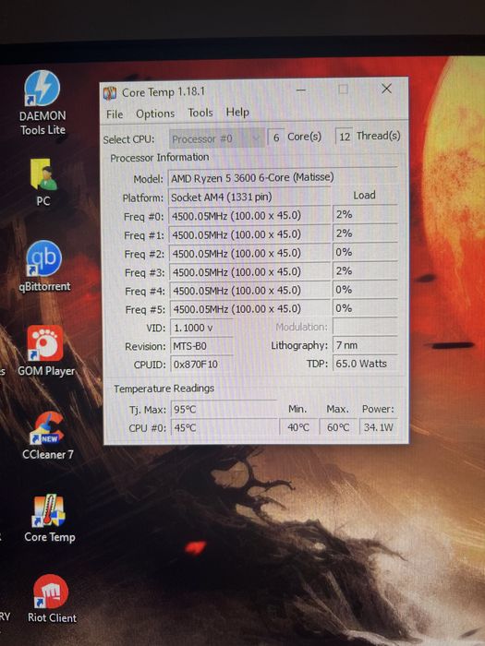Image resolution: width=485 pixels, height=646 pixels.
Task: Click the load percentage for Freq #5
Action: tap(365, 308)
